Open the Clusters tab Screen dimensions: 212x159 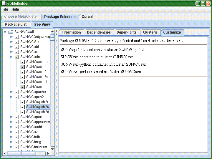[150, 32]
